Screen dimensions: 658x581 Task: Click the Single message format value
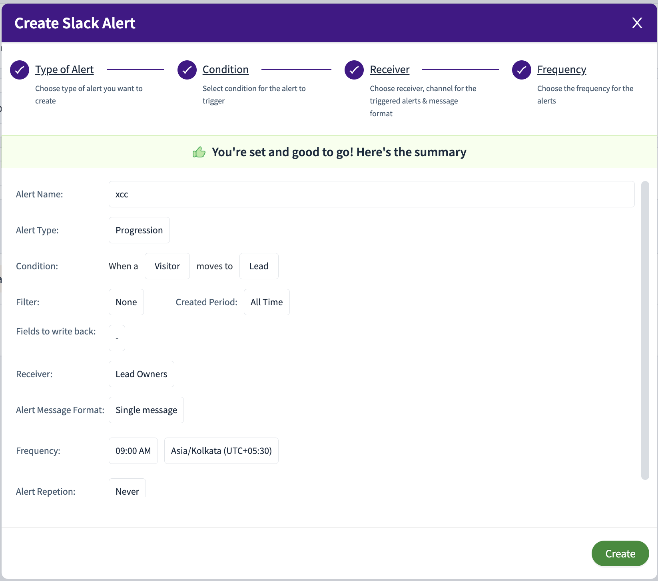pos(146,410)
